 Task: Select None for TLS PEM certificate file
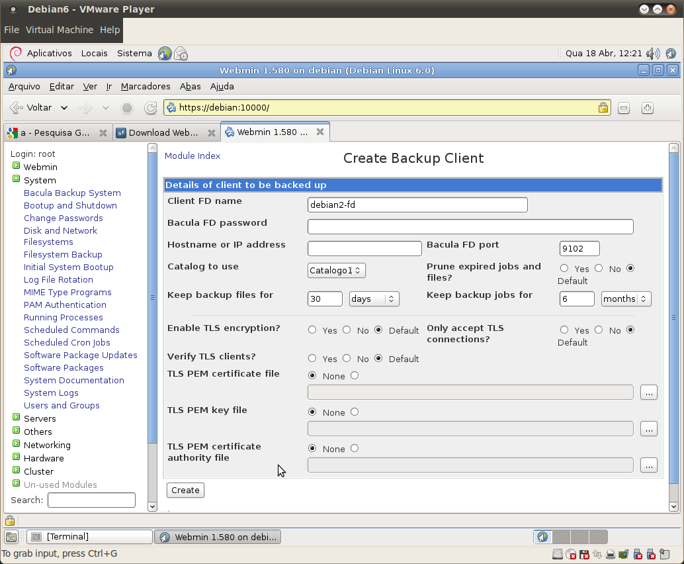[312, 375]
